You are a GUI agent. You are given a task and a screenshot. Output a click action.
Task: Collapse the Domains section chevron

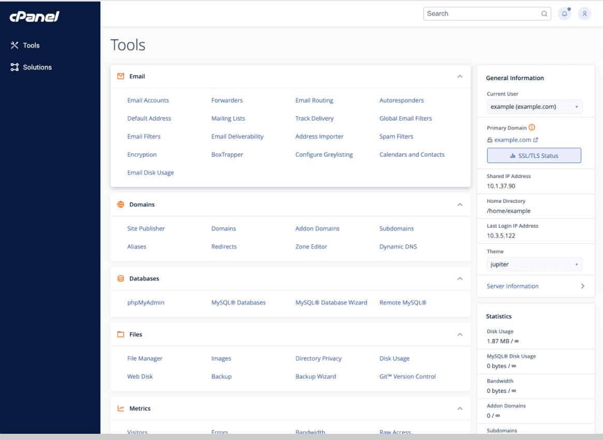pyautogui.click(x=460, y=204)
